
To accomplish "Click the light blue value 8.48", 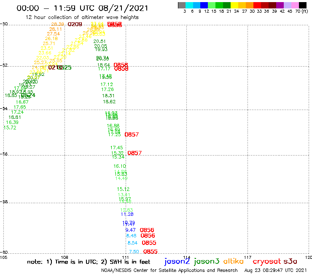I will coord(131,236).
